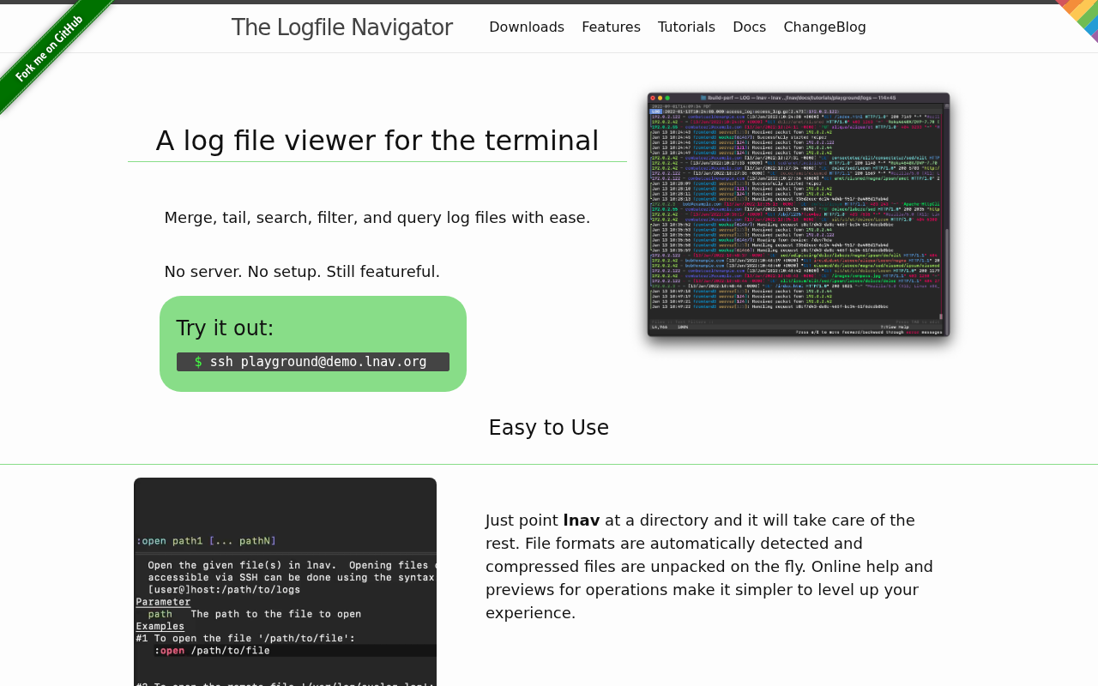
Task: Open the Downloads page
Action: (x=527, y=27)
